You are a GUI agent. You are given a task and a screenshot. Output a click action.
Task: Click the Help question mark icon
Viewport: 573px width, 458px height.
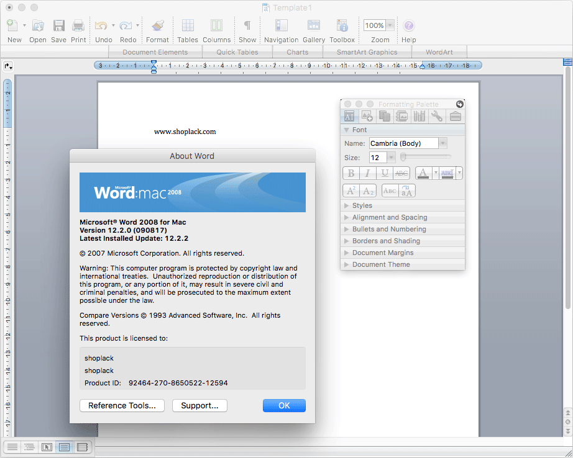pos(408,25)
